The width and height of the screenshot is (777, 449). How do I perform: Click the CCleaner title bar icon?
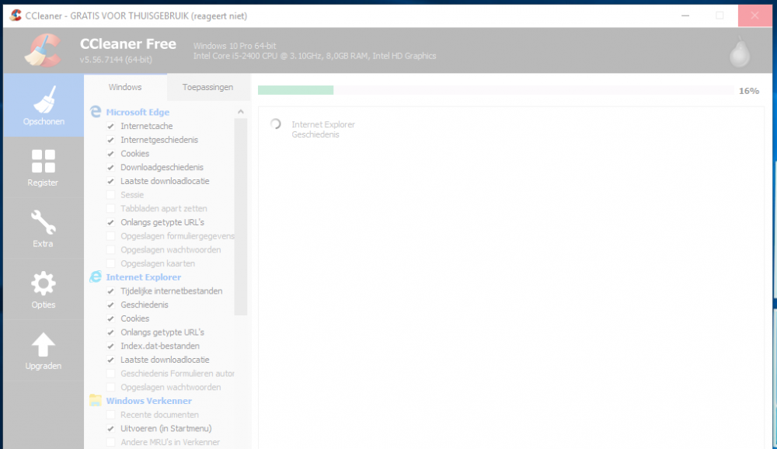[x=16, y=16]
